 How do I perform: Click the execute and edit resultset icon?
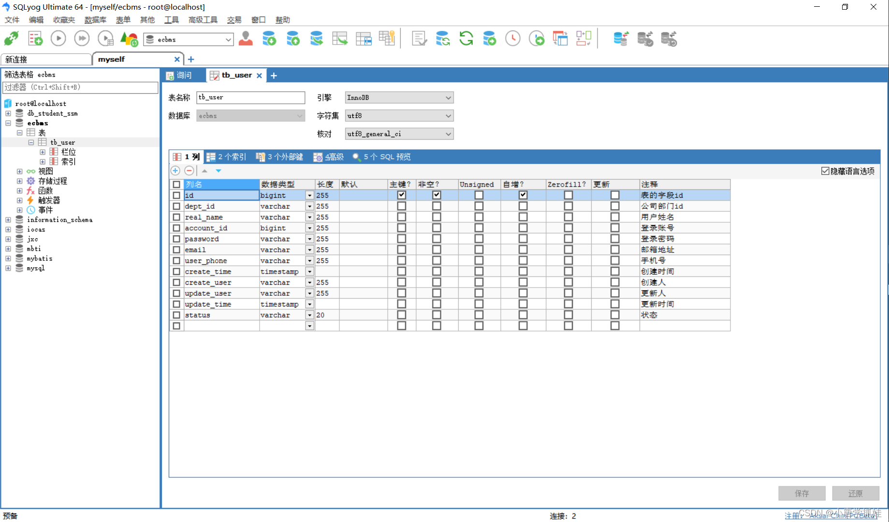pyautogui.click(x=105, y=39)
